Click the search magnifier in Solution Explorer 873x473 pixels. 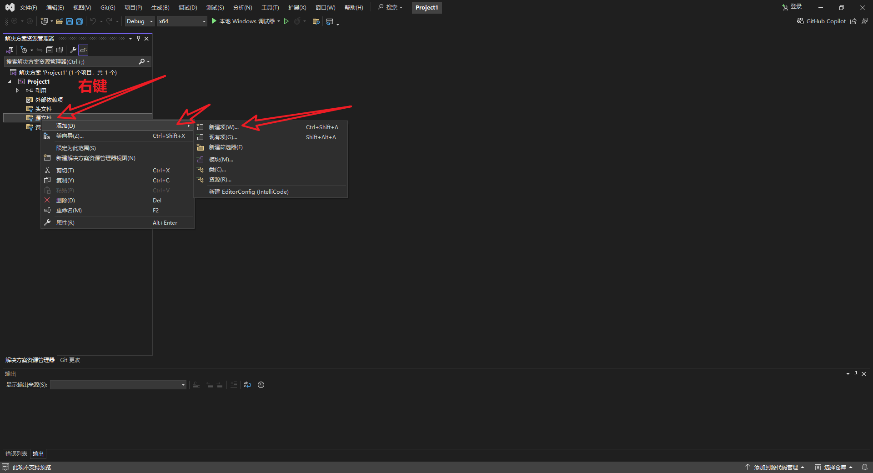tap(142, 61)
